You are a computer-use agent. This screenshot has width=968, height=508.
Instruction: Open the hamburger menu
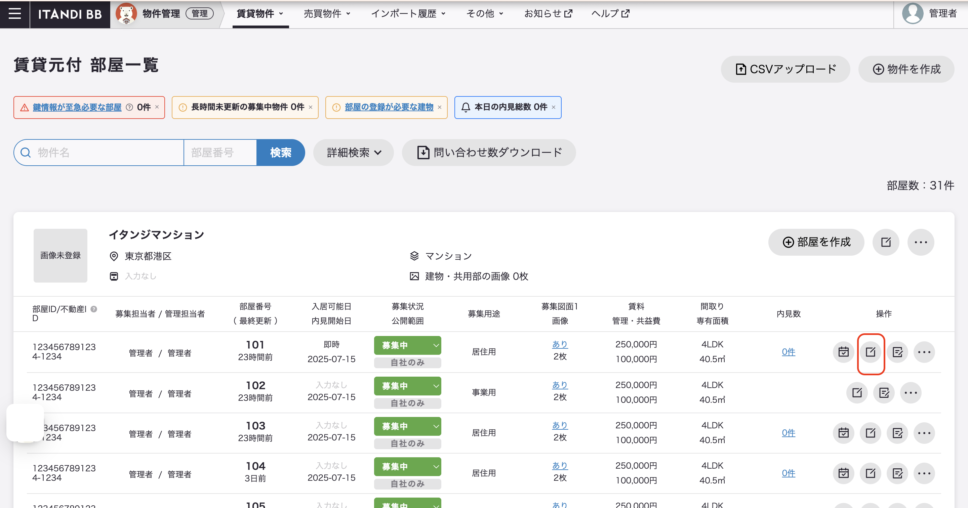[15, 14]
